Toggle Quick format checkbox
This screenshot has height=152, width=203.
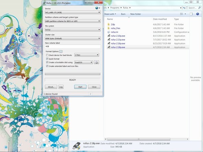click(x=47, y=59)
